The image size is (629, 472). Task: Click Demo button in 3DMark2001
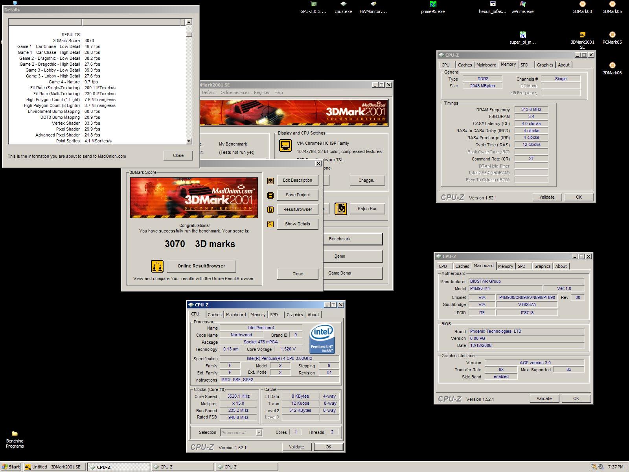coord(353,256)
